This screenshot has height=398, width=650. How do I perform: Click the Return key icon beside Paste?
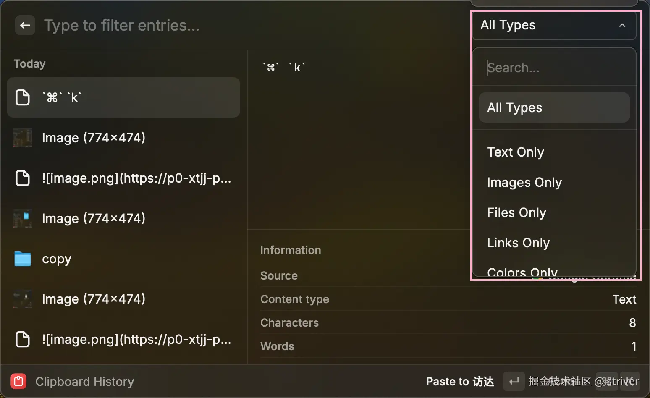(x=514, y=381)
